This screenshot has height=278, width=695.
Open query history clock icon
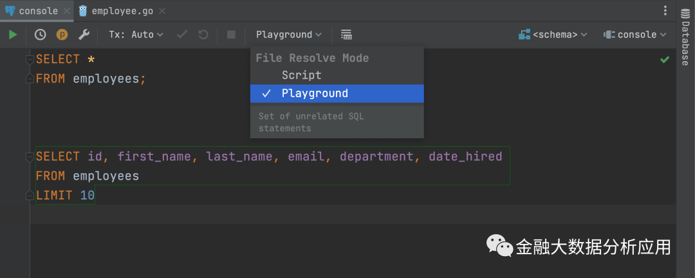coord(40,35)
